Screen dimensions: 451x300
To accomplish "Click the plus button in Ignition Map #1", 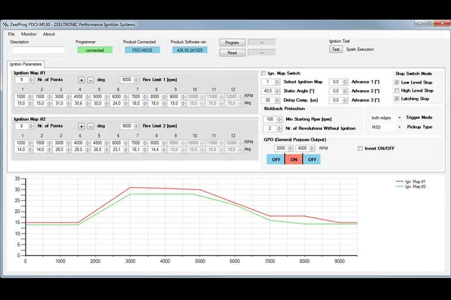I will 81,80.
